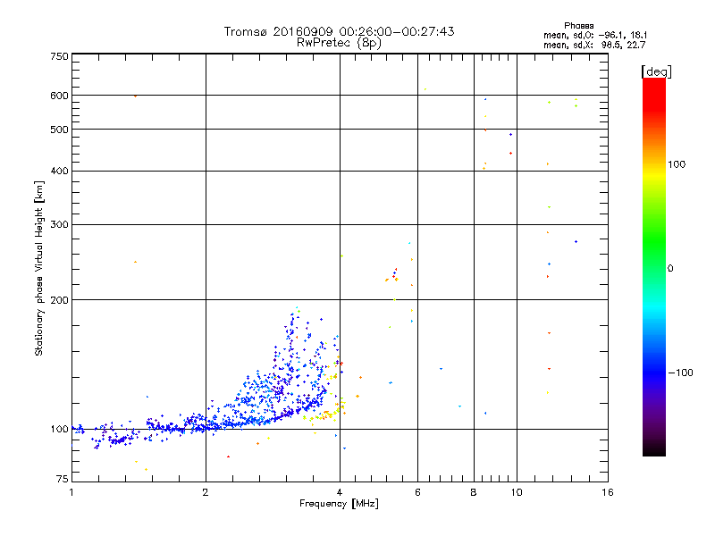Screen dimensions: 715x536
Task: Click the x-axis tick label '8'
Action: tap(474, 492)
